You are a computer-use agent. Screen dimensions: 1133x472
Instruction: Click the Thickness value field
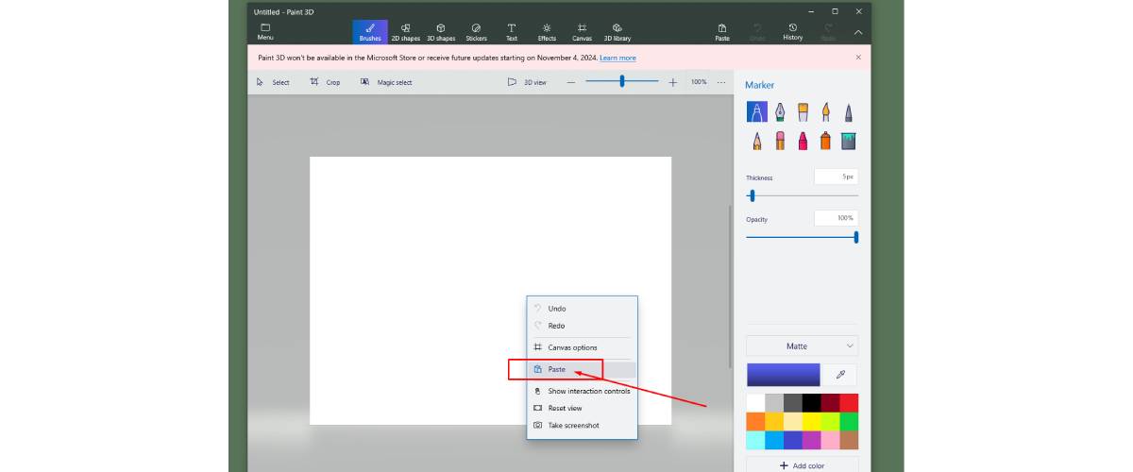pyautogui.click(x=836, y=177)
